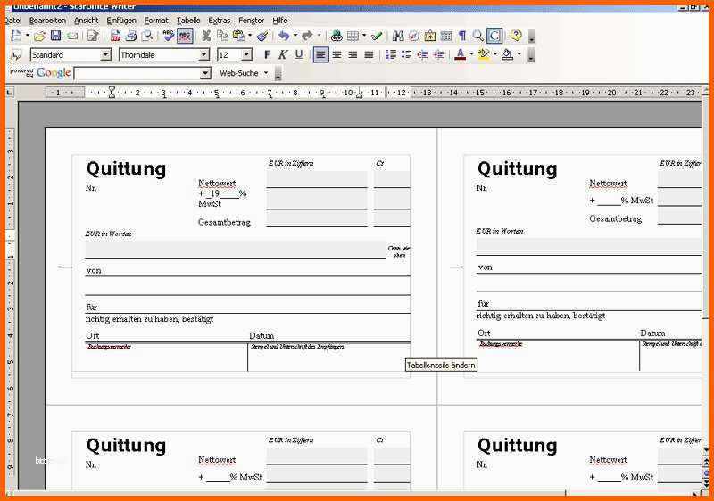Screen dimensions: 714x501
Task: Open the Format menu
Action: click(x=156, y=21)
